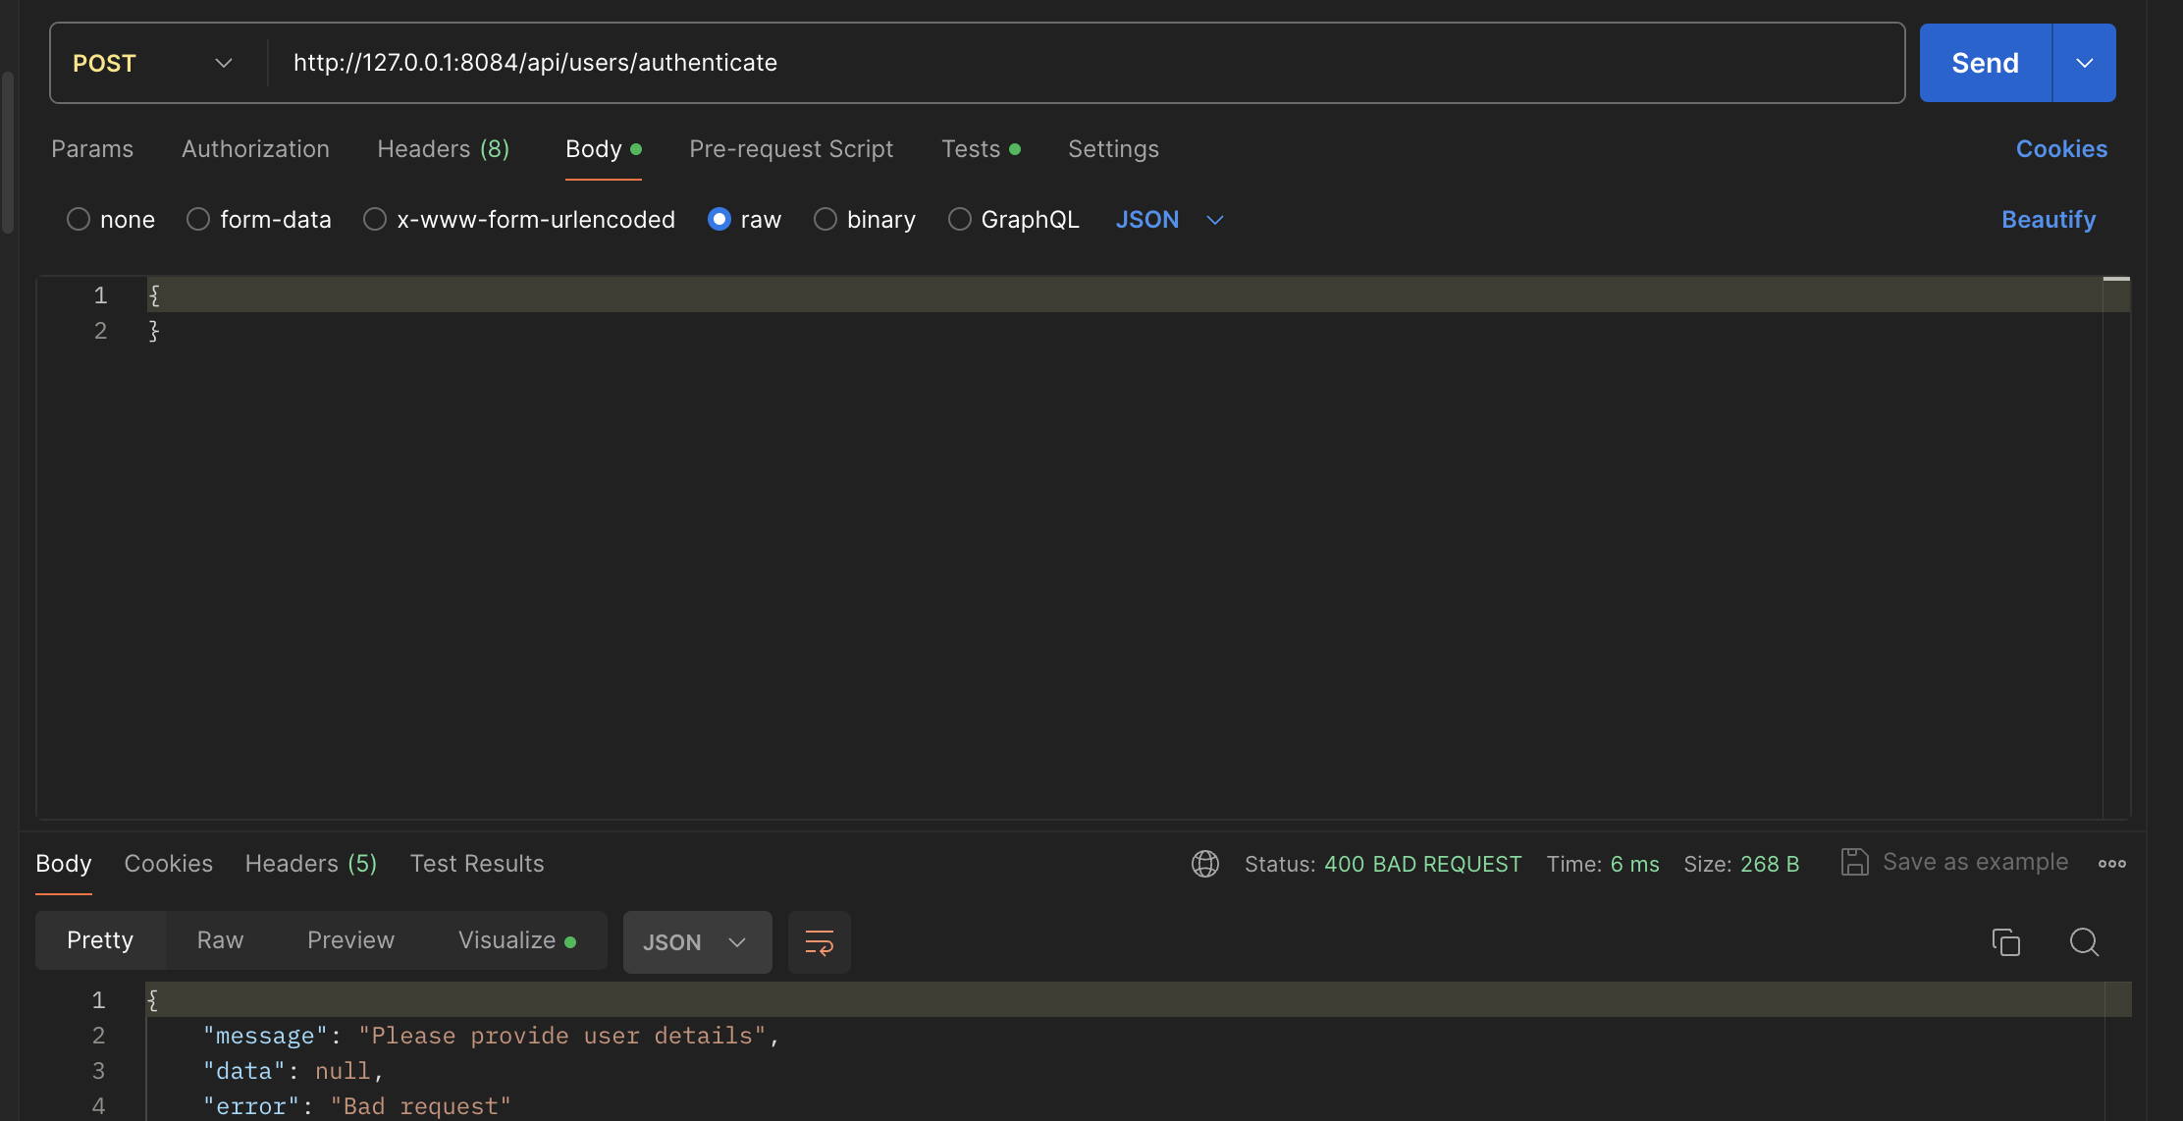2183x1121 pixels.
Task: Click the request editor minimap scrollbar
Action: click(x=2116, y=546)
